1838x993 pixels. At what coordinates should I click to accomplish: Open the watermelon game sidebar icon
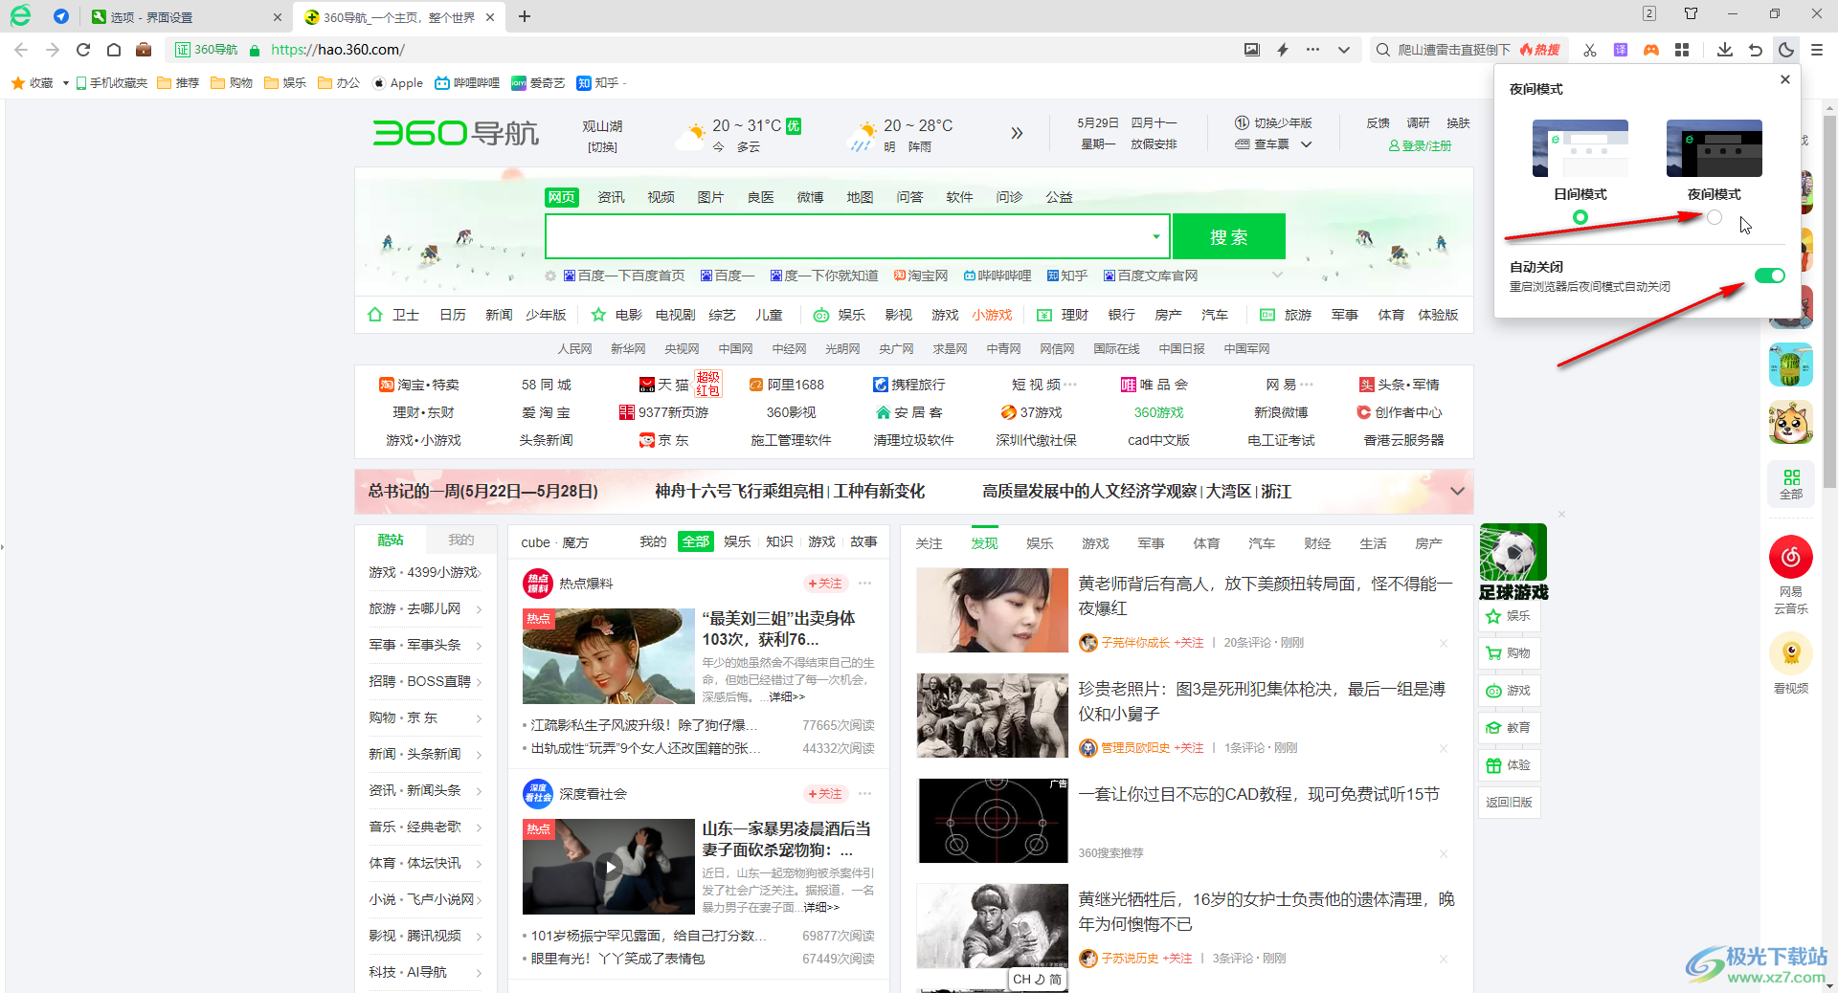pos(1790,364)
